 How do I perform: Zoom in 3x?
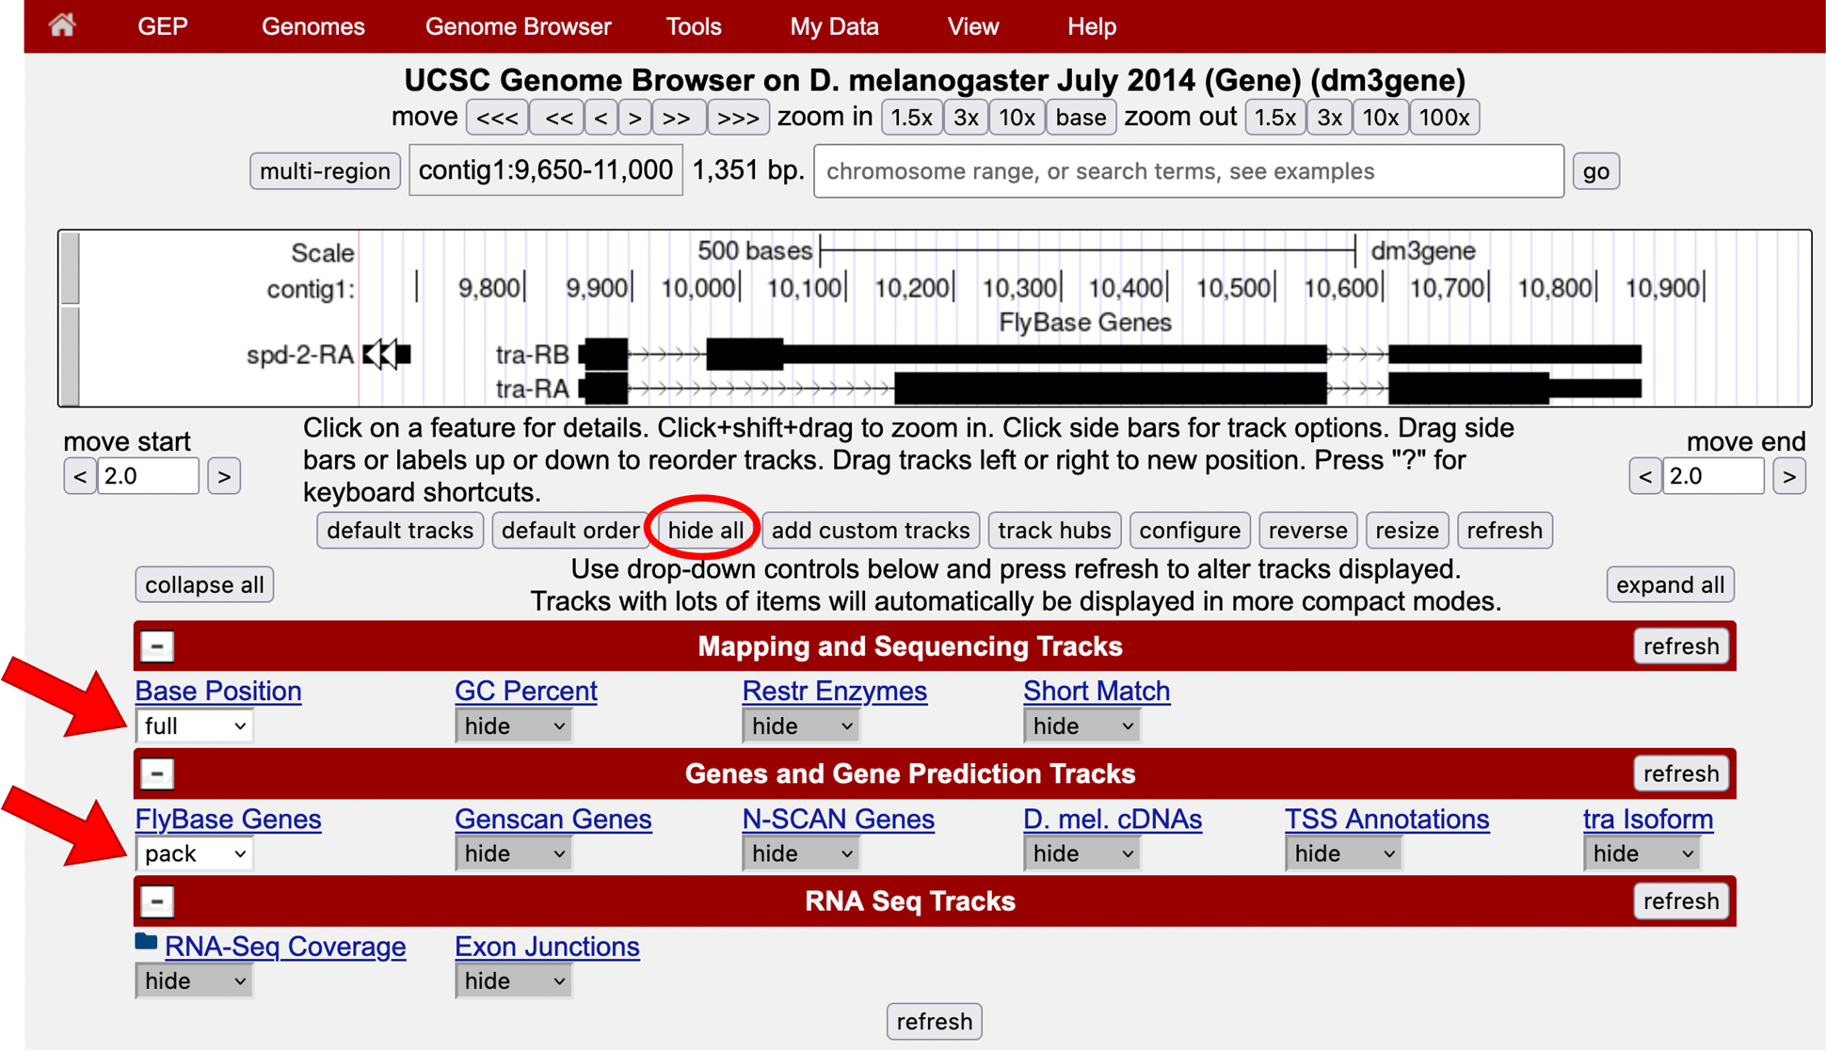967,118
